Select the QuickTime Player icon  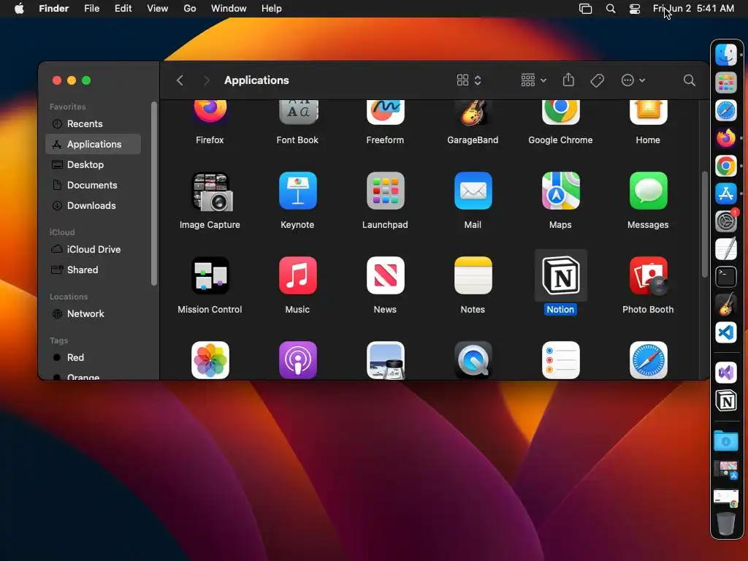(x=473, y=360)
